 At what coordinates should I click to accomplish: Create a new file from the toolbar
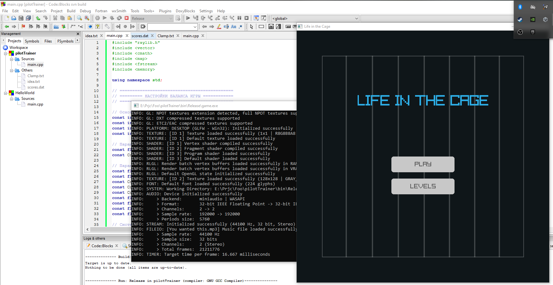(7, 18)
